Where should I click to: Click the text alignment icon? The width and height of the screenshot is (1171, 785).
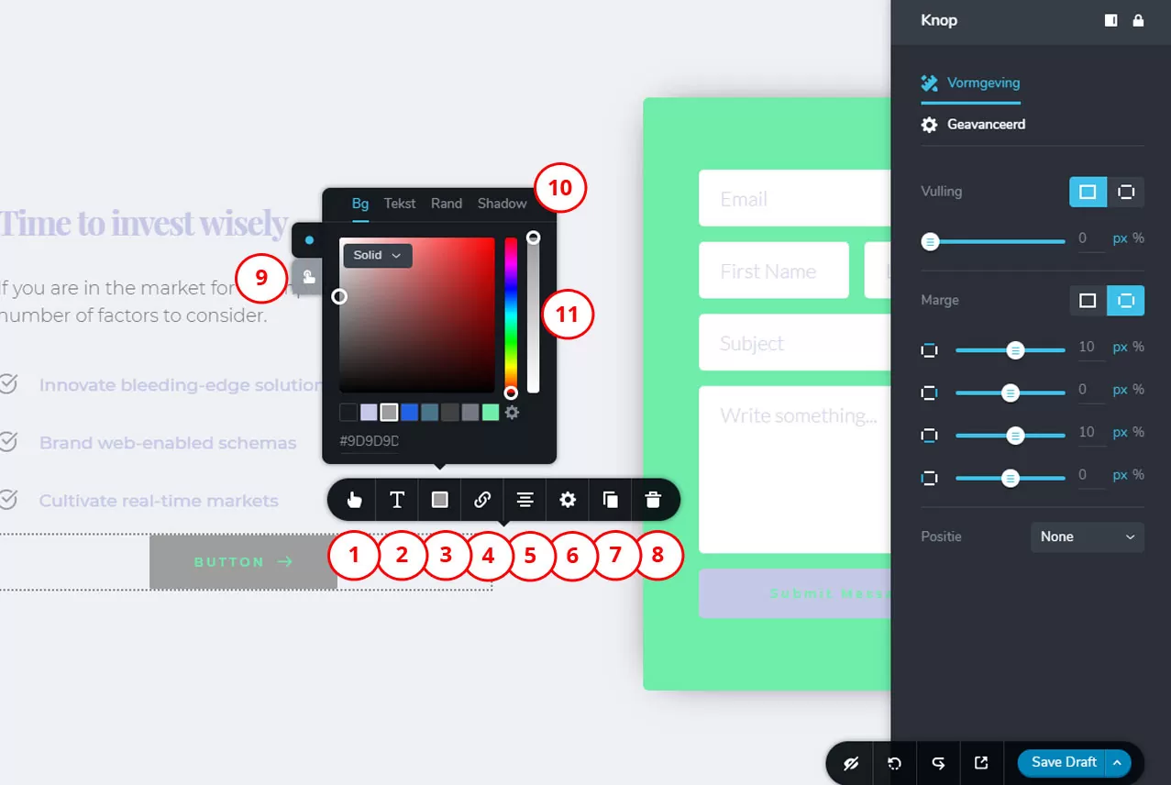525,500
